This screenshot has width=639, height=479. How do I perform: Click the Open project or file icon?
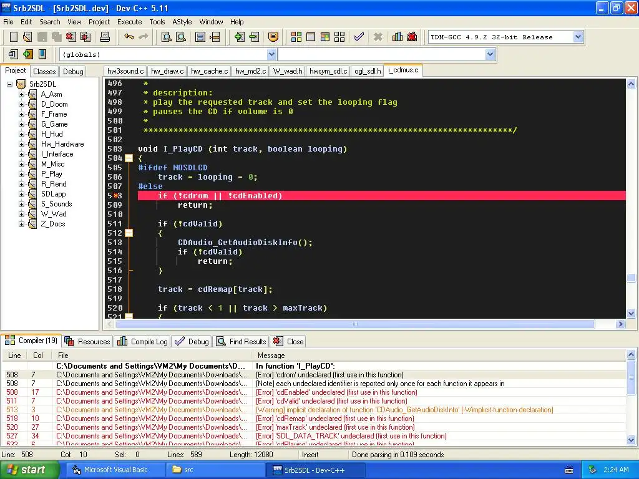[x=27, y=37]
